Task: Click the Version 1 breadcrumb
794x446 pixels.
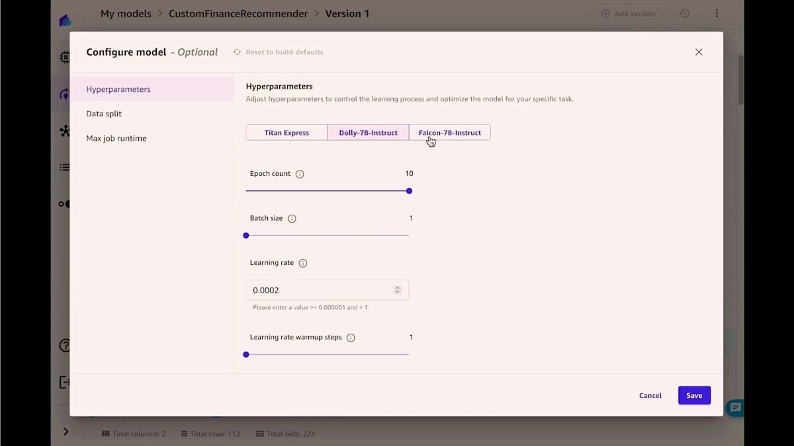Action: click(x=347, y=13)
